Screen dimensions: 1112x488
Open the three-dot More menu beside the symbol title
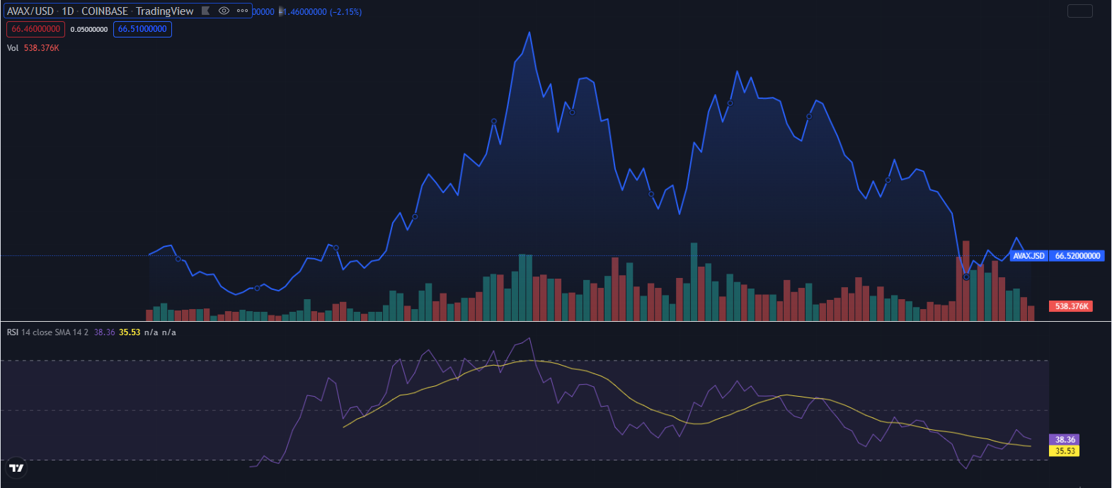coord(242,11)
